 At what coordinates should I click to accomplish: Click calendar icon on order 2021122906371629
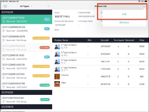point(4,21)
